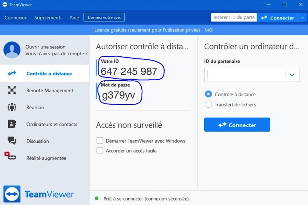Click the green ready status indicator dot
The height and width of the screenshot is (205, 308).
coord(97,198)
